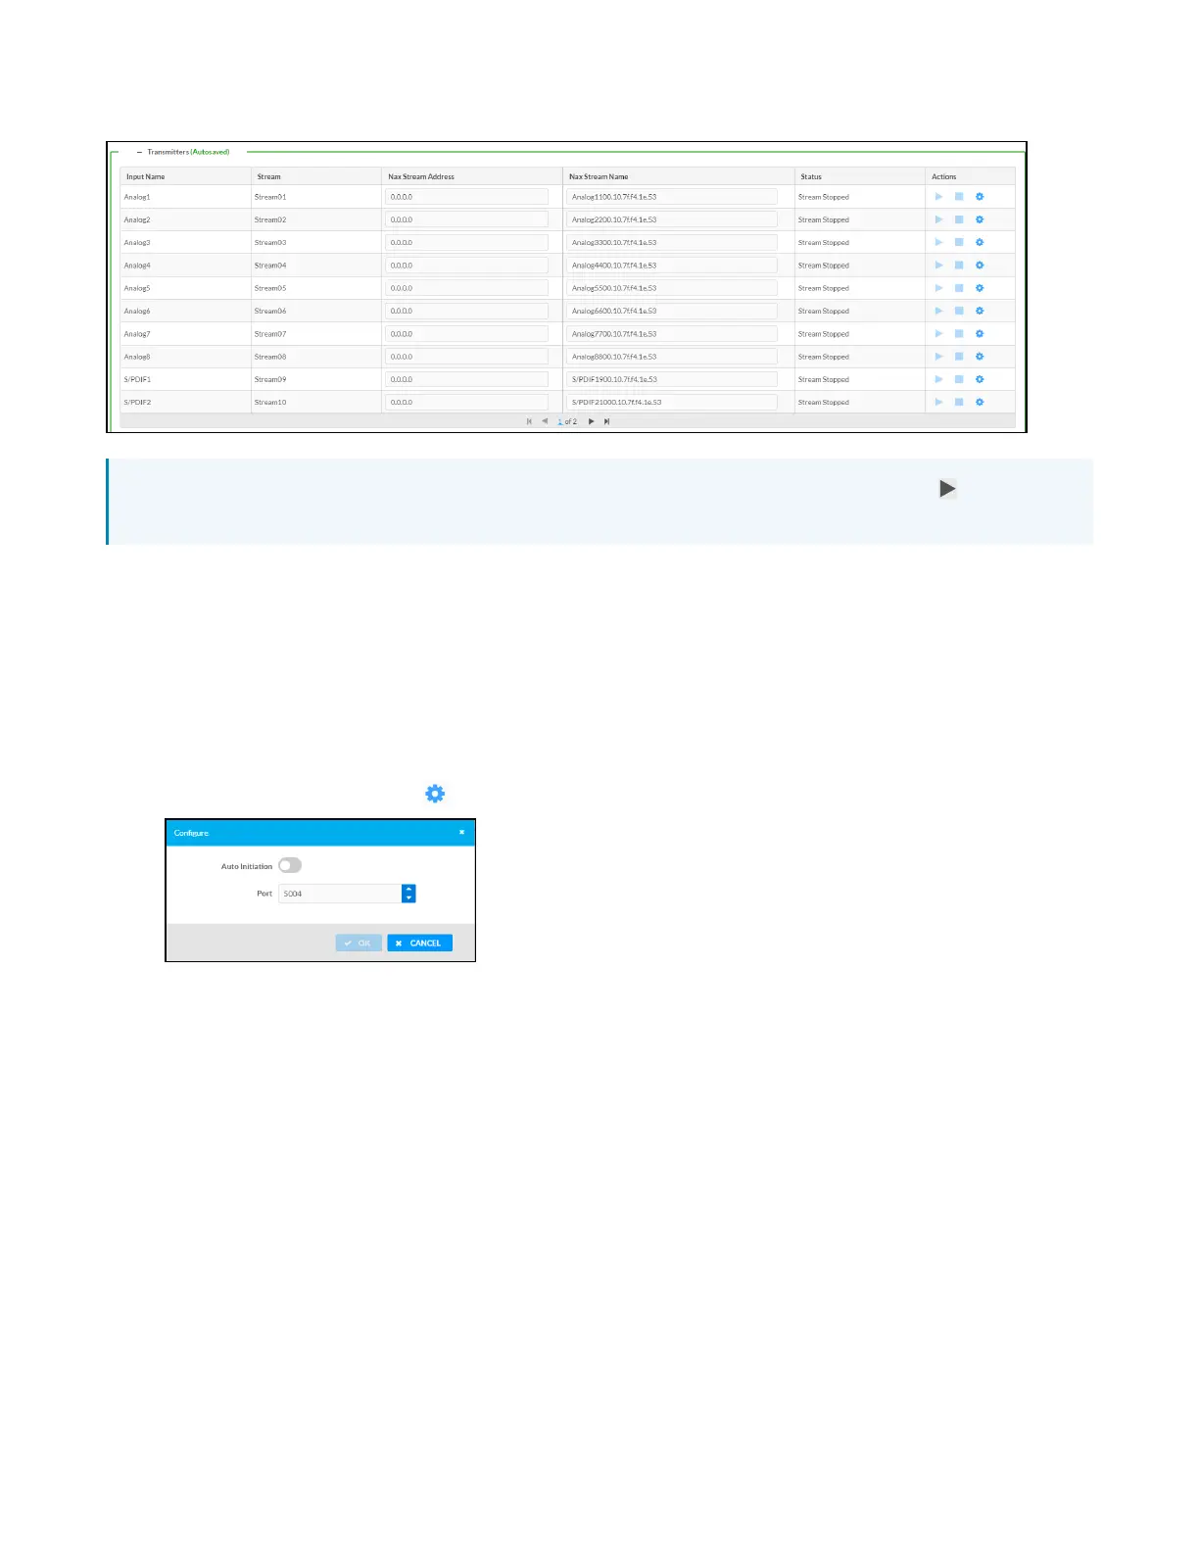This screenshot has height=1552, width=1199.
Task: Start the S/PDIF1 stream
Action: click(938, 379)
